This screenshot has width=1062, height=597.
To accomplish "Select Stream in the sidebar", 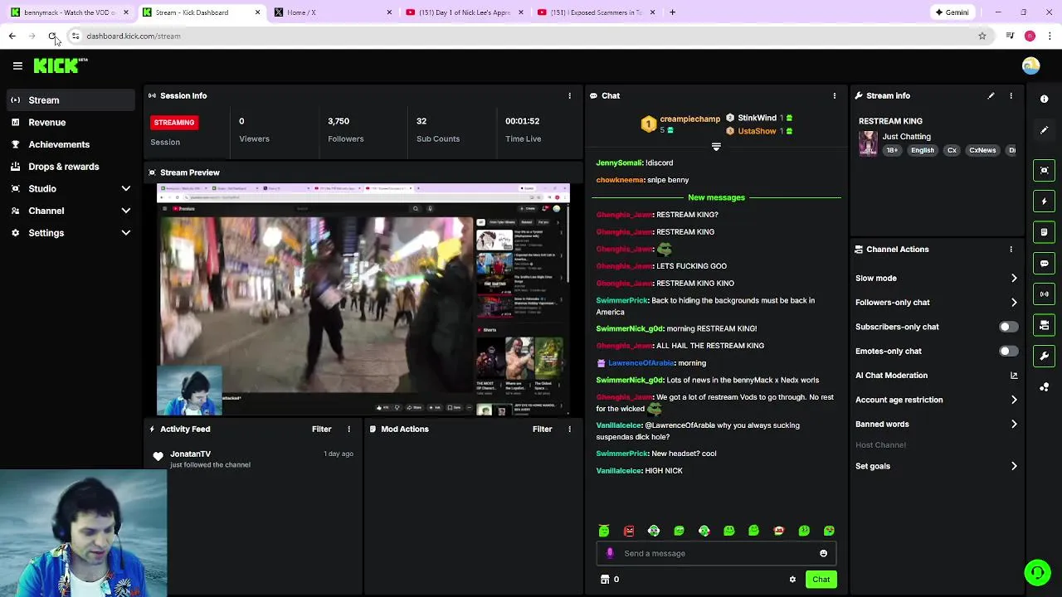I will coord(71,100).
